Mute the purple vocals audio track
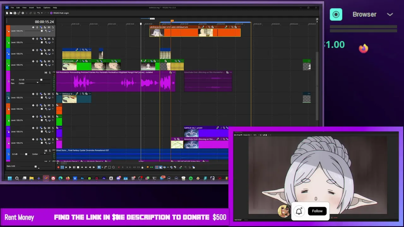Screen dimensions: 404x227 pyautogui.click(x=46, y=73)
